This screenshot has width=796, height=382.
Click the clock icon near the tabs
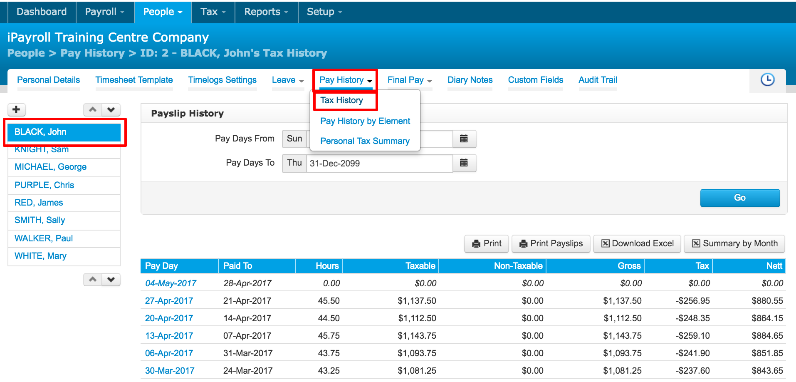pos(767,79)
